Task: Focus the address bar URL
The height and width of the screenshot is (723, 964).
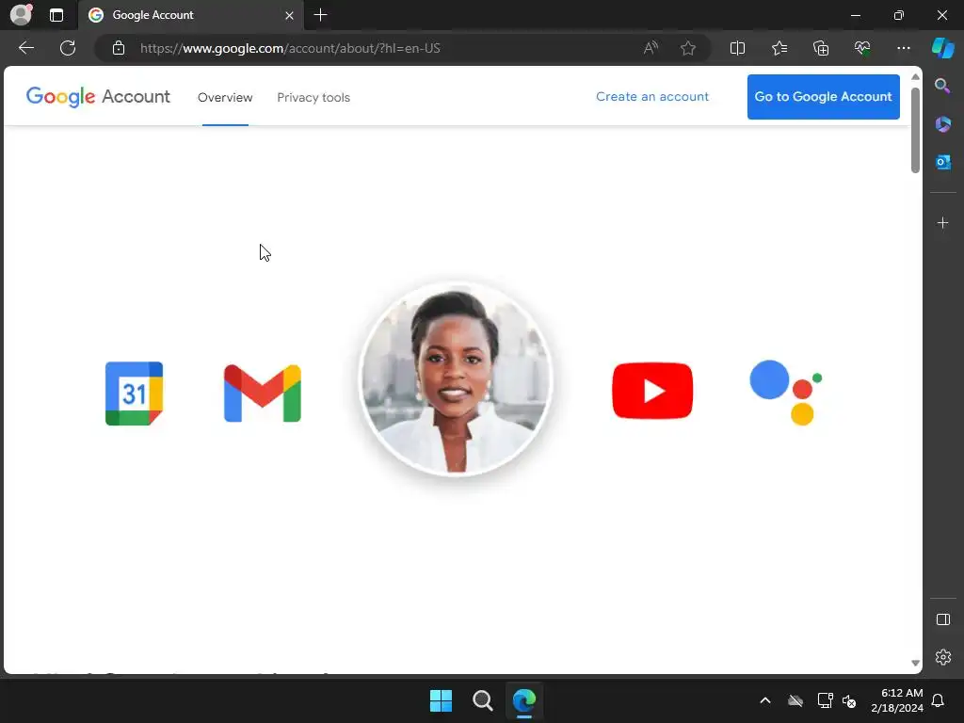Action: coord(290,48)
